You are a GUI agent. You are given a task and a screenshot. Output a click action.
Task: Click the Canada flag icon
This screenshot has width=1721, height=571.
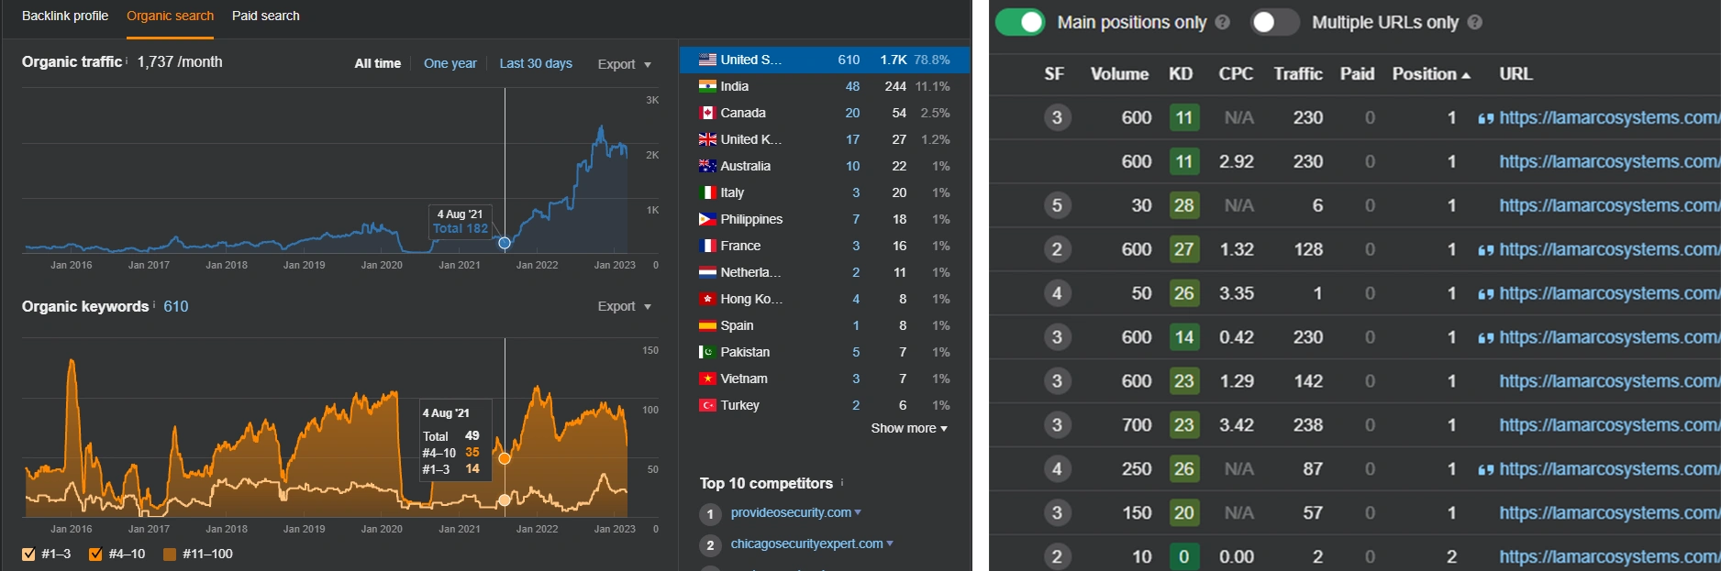click(707, 113)
